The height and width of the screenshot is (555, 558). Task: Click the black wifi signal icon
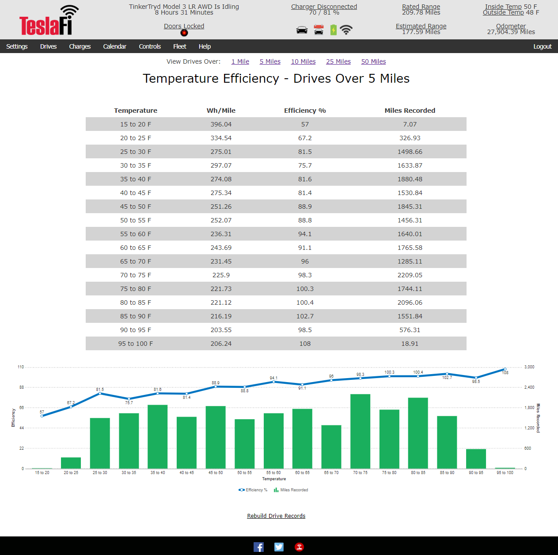point(346,30)
